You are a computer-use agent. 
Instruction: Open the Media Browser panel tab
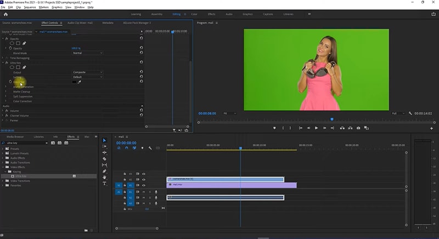tap(15, 136)
